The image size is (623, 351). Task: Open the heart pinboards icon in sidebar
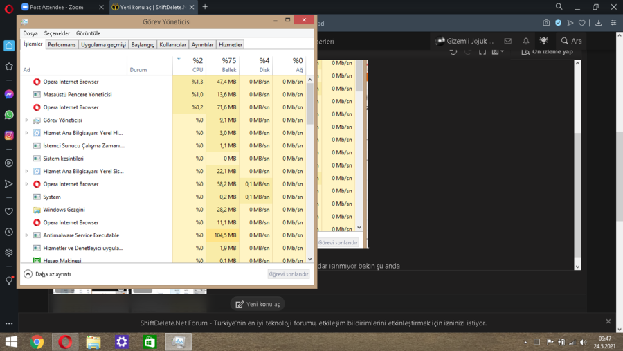click(x=9, y=211)
